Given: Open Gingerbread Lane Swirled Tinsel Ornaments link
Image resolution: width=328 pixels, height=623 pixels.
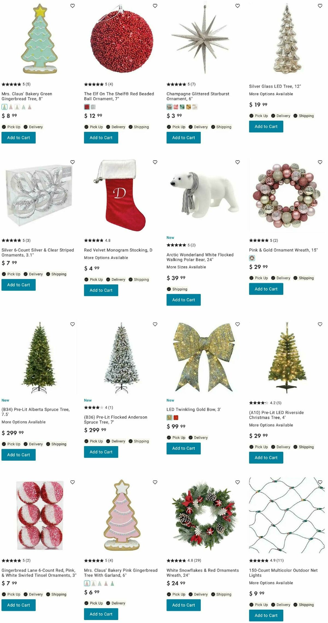Looking at the screenshot, I should tap(39, 573).
